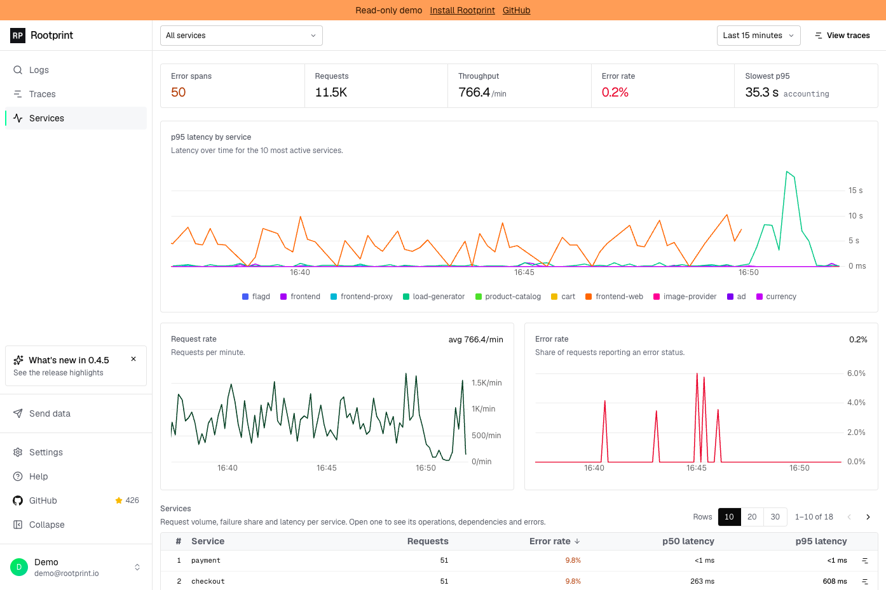Click the sparkle icon beside What's new
Viewport: 886px width, 590px height.
(18, 360)
